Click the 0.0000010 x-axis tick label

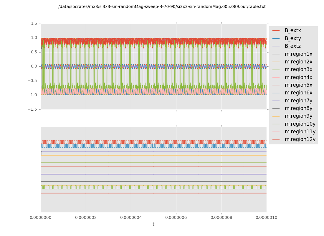click(266, 218)
